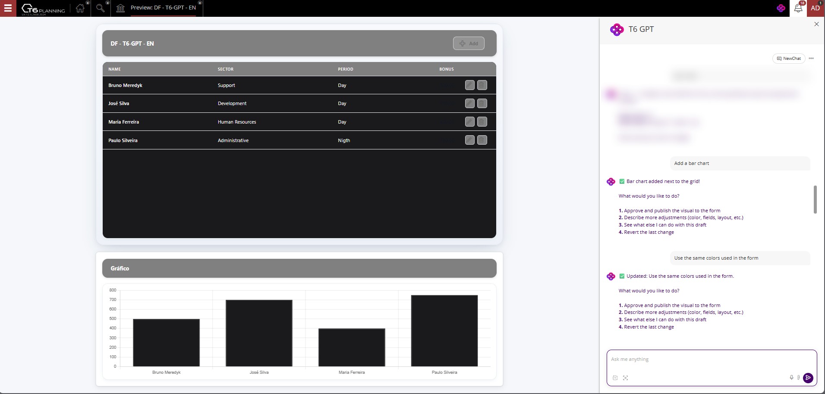Close the T6 GPT panel

point(816,24)
